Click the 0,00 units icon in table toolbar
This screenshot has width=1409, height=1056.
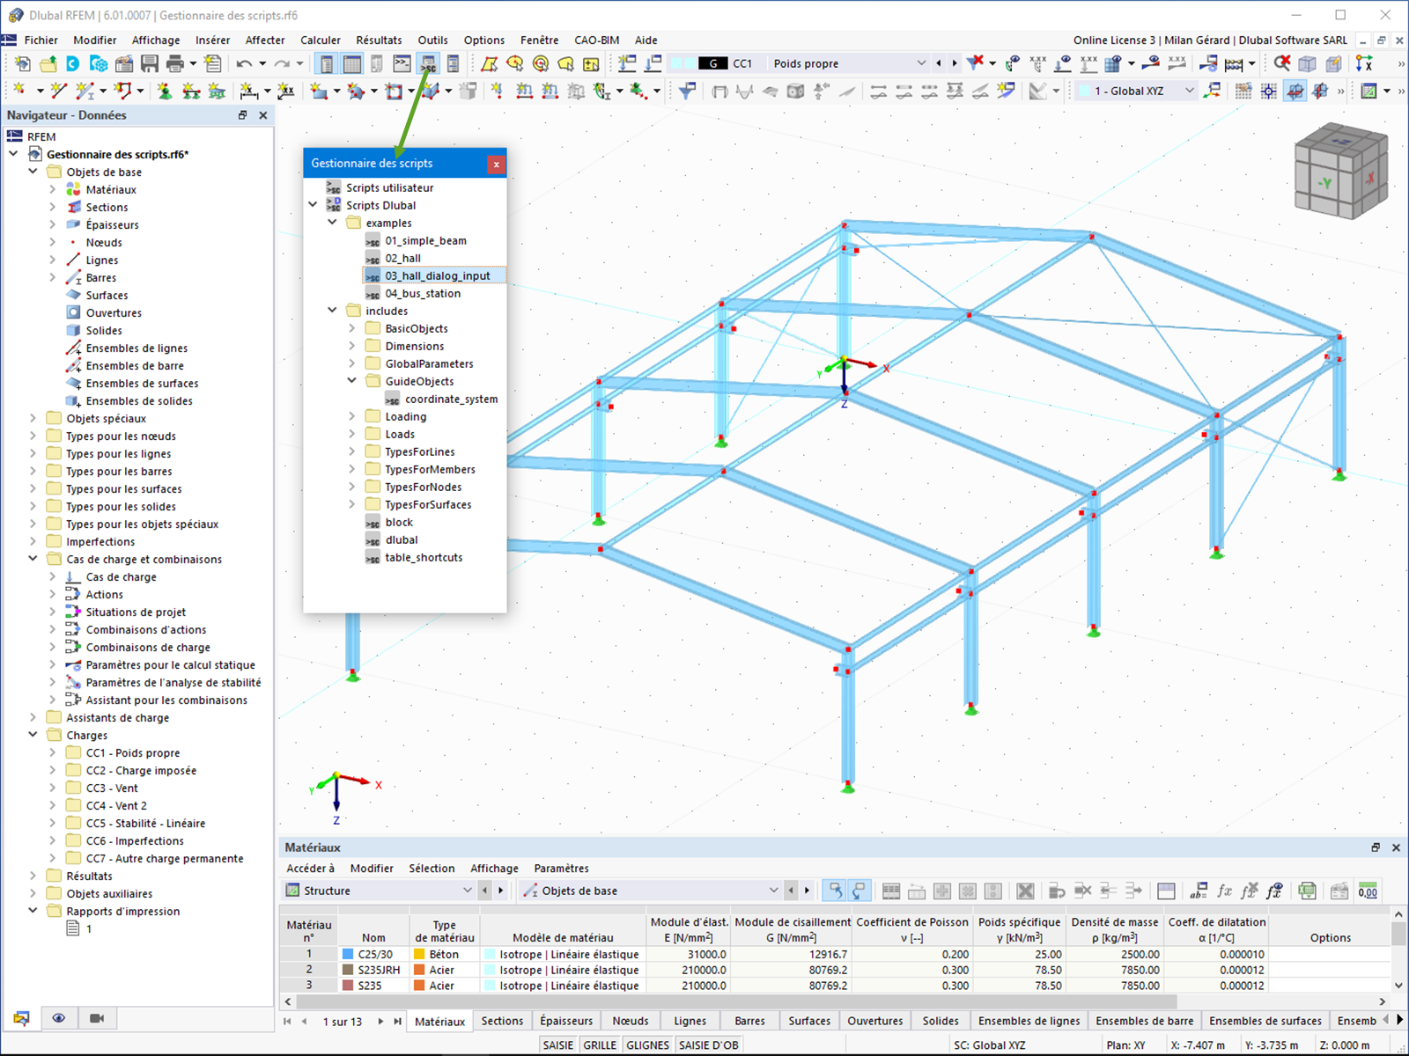(1368, 891)
